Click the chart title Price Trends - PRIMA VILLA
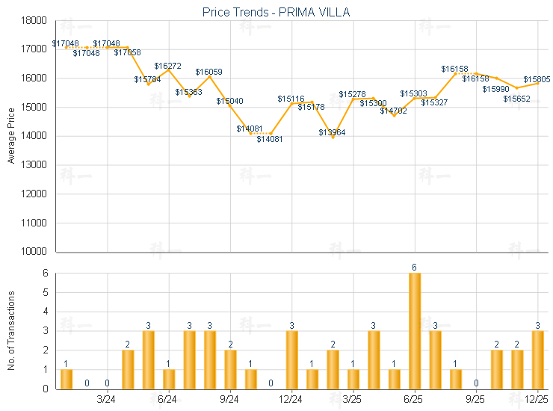The height and width of the screenshot is (411, 553). 276,12
